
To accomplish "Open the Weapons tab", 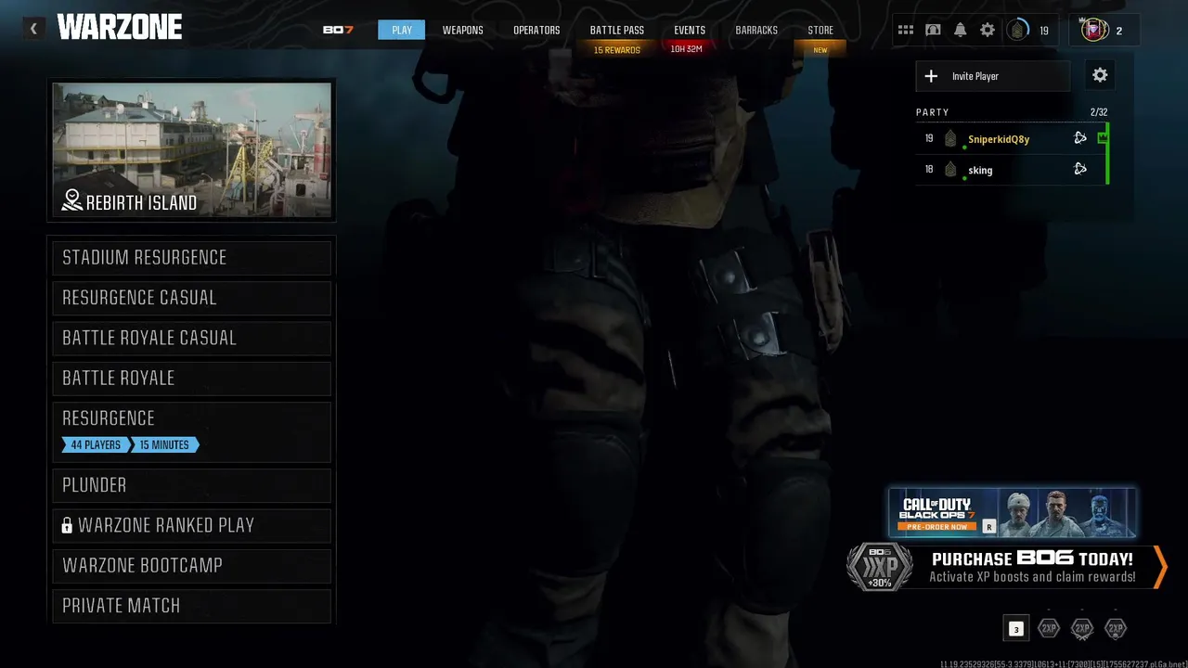I will (x=462, y=30).
